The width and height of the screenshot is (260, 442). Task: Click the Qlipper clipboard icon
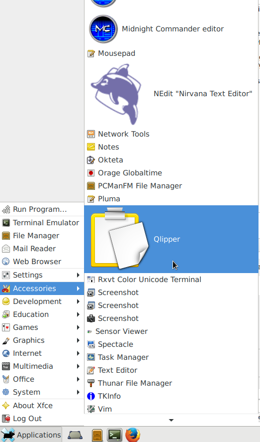click(x=119, y=239)
